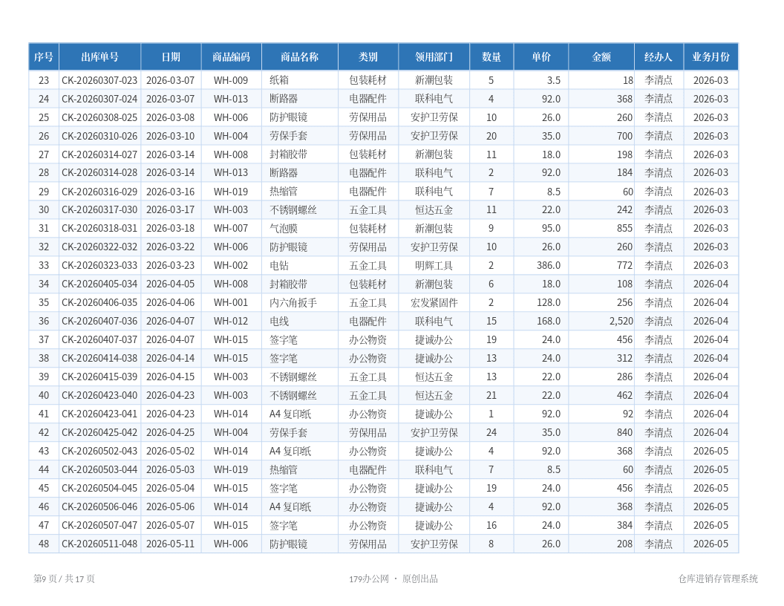Select the department cell 宏发紧固件
Image resolution: width=784 pixels, height=606 pixels.
point(434,302)
